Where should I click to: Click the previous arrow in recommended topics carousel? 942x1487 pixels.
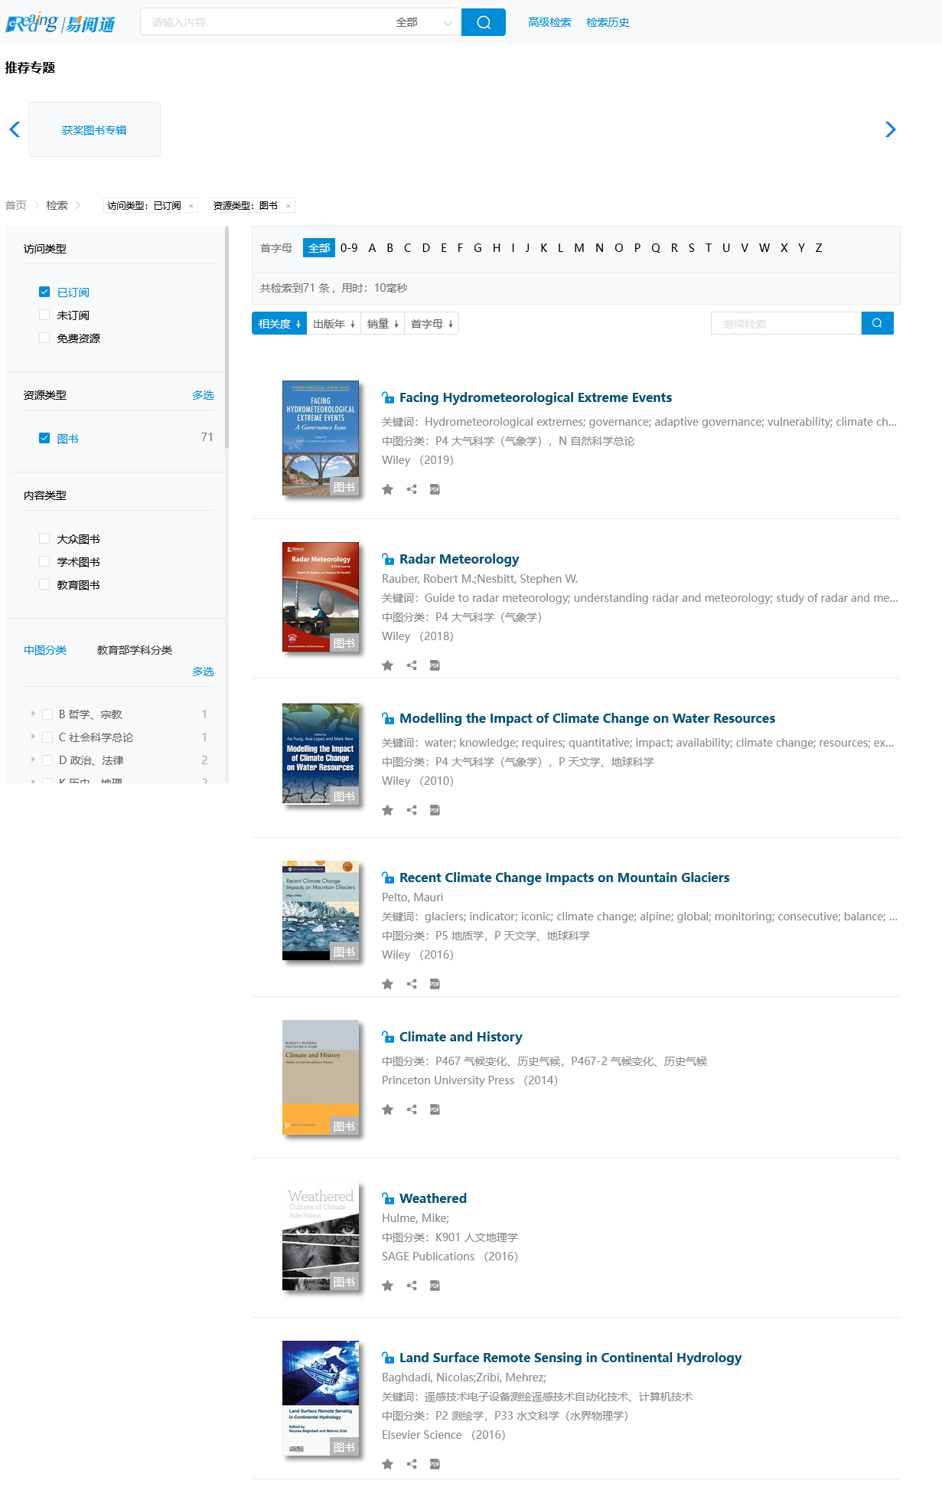15,129
